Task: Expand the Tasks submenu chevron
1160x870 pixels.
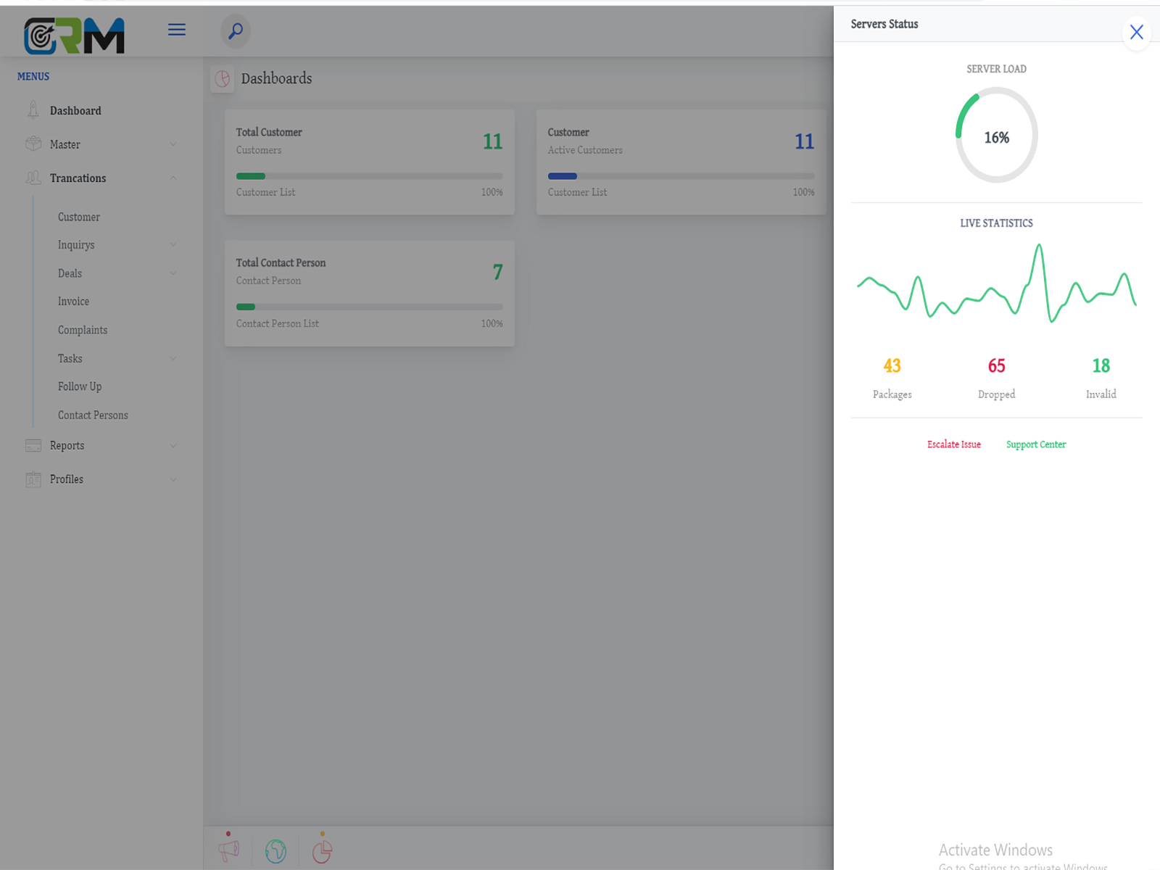Action: pyautogui.click(x=173, y=358)
